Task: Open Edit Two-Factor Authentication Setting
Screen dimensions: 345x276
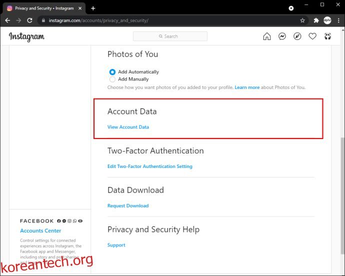Action: click(150, 166)
